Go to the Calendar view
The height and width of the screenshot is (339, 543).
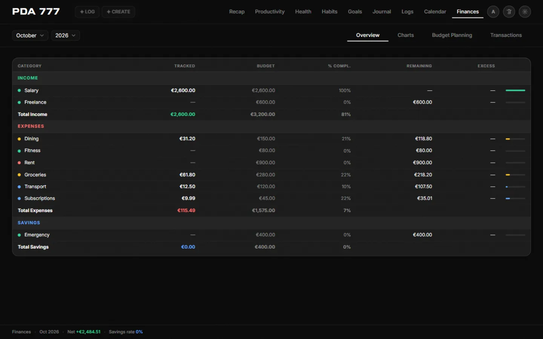pos(435,12)
